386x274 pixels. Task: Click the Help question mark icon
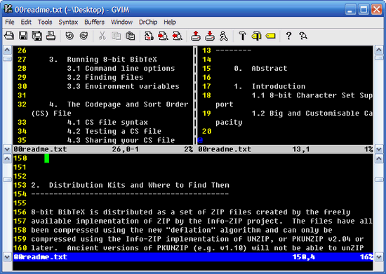pos(288,36)
